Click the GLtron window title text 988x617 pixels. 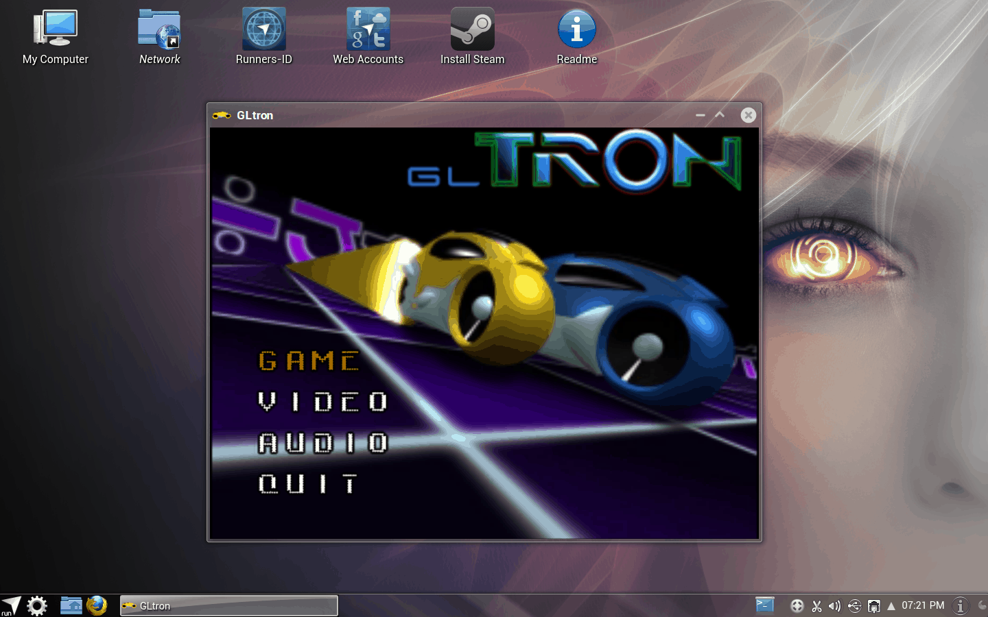pyautogui.click(x=255, y=115)
